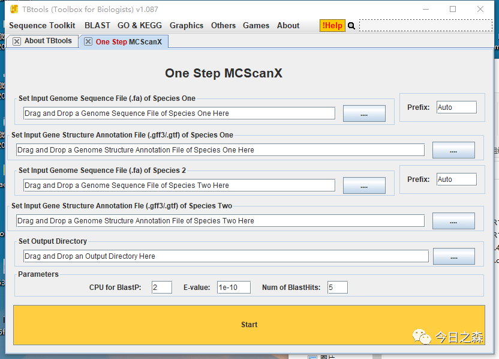499x359 pixels.
Task: Click the search magnifier icon beside Help
Action: tap(351, 26)
